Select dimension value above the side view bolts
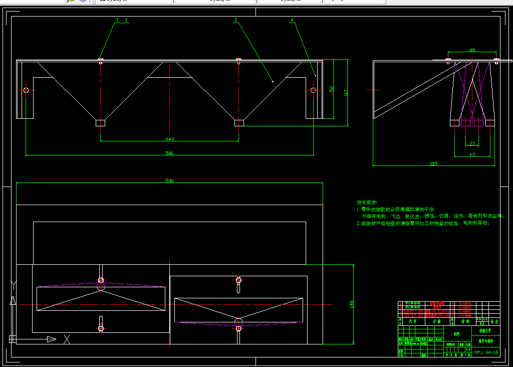513x367 pixels. click(x=472, y=50)
